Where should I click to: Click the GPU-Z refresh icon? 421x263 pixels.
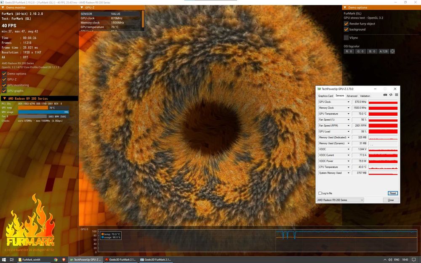point(391,95)
